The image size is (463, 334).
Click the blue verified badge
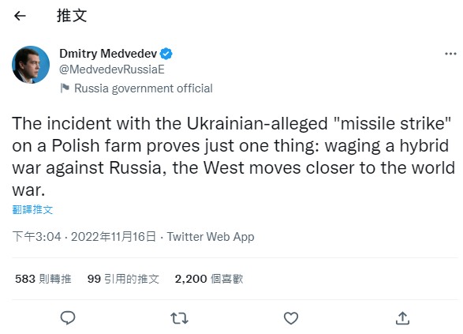pyautogui.click(x=166, y=54)
